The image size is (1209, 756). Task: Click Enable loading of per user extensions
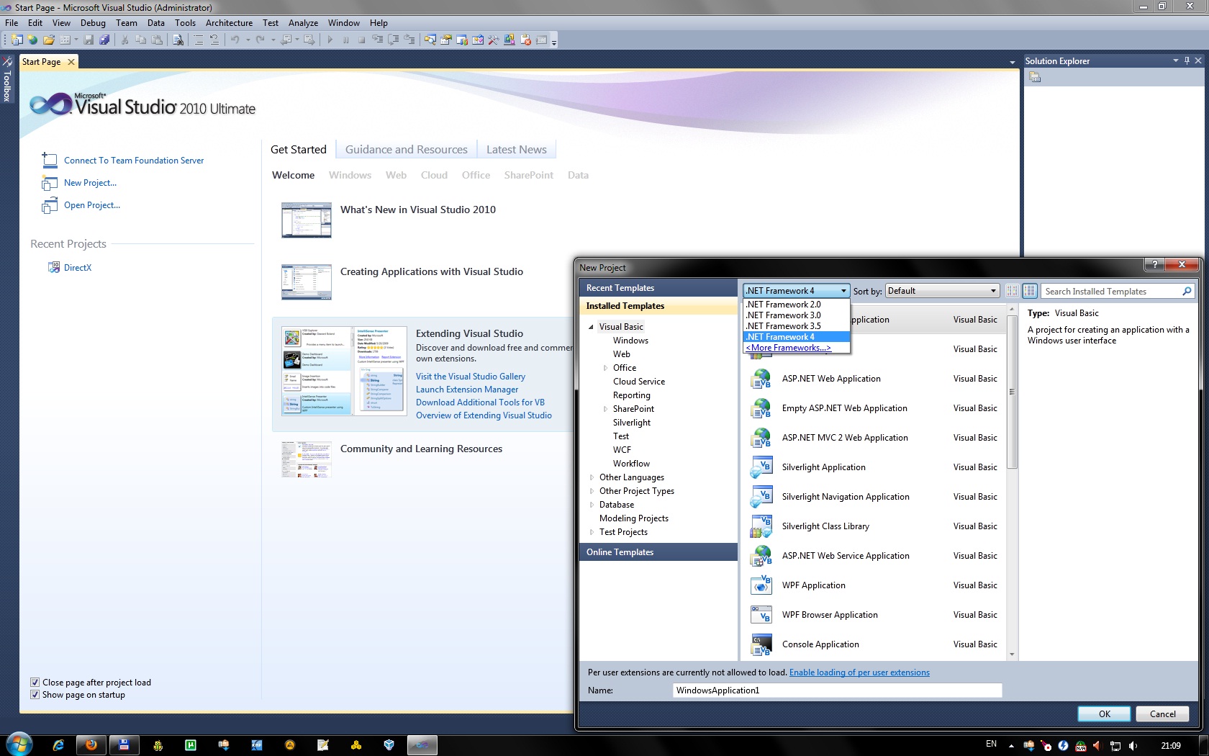point(859,672)
